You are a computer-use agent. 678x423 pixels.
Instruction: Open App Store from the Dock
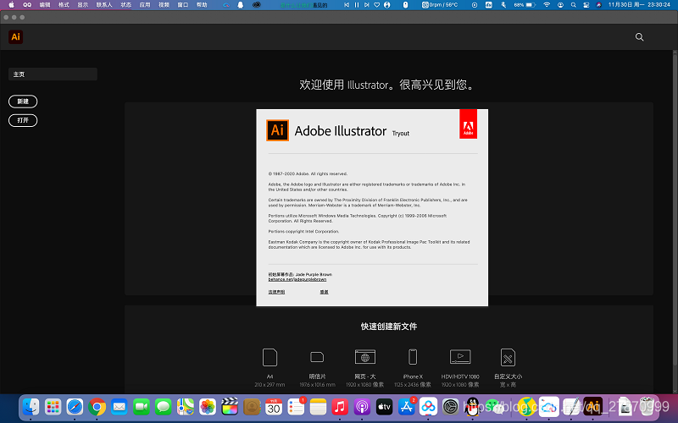point(406,407)
